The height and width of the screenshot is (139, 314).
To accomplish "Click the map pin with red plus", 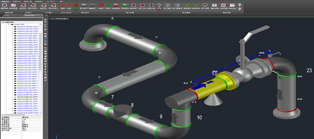I will tap(240, 5).
